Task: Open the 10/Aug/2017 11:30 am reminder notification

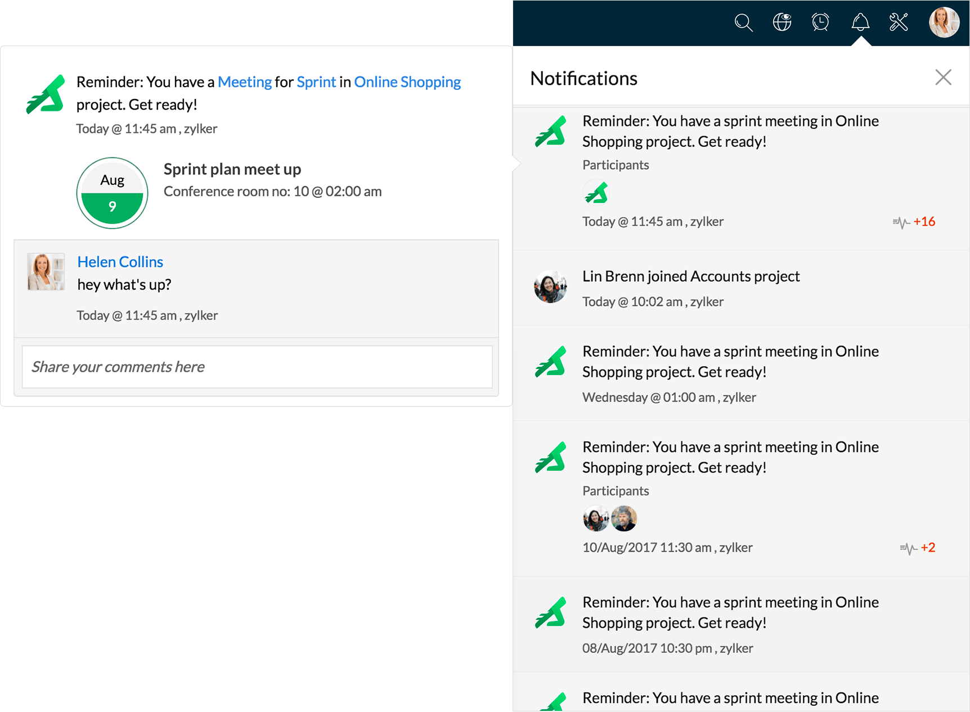Action: pos(741,499)
